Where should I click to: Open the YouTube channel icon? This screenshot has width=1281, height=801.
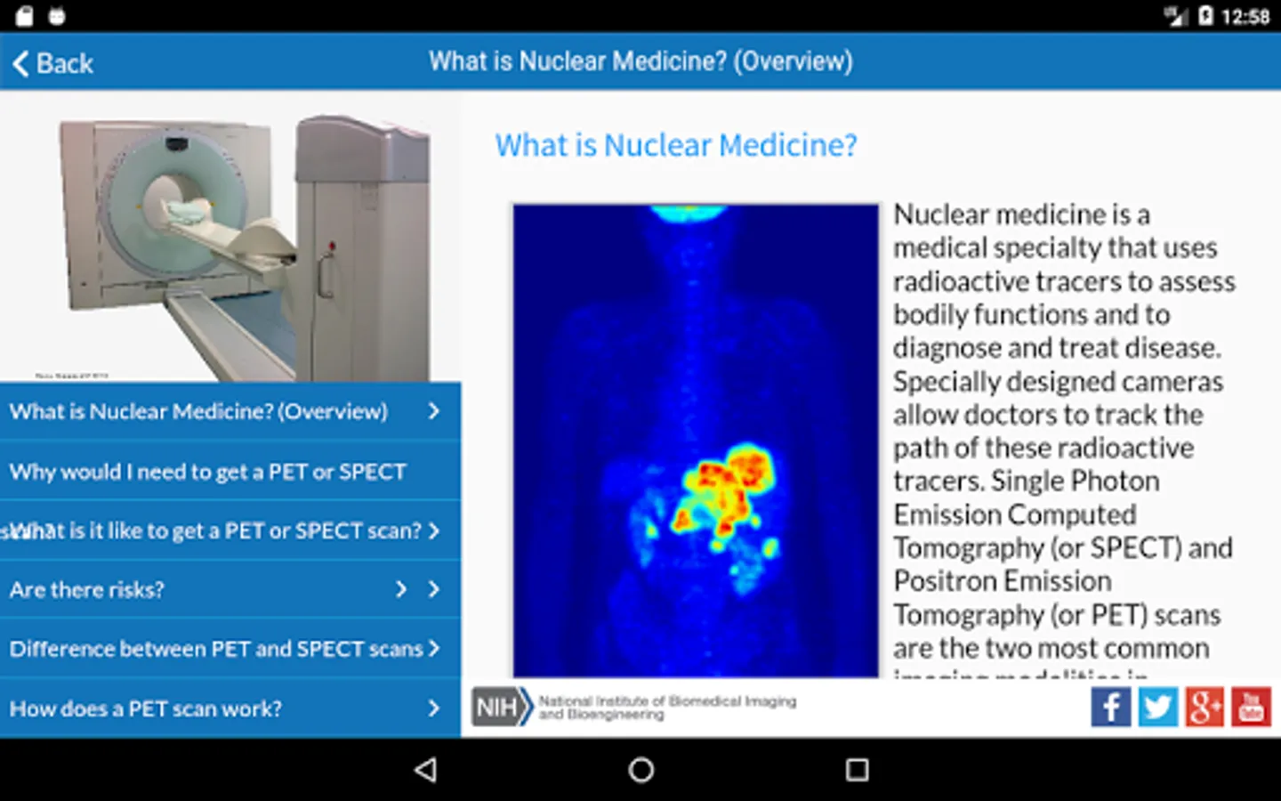pyautogui.click(x=1252, y=708)
